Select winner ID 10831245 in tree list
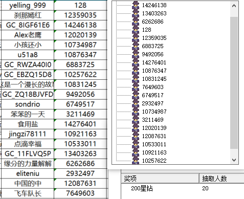This screenshot has height=199, width=244. (x=154, y=79)
